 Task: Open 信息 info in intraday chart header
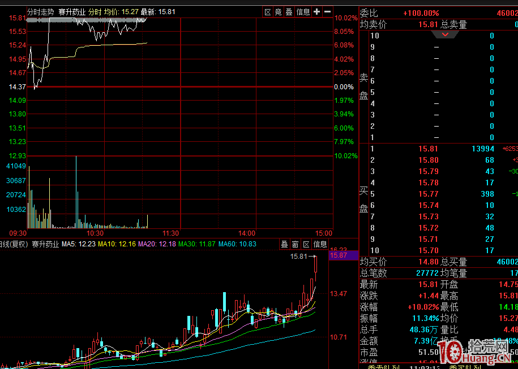click(x=303, y=12)
